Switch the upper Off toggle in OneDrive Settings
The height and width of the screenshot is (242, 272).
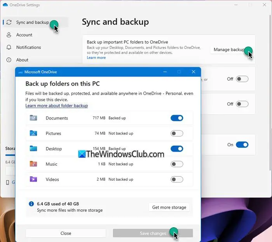[242, 79]
